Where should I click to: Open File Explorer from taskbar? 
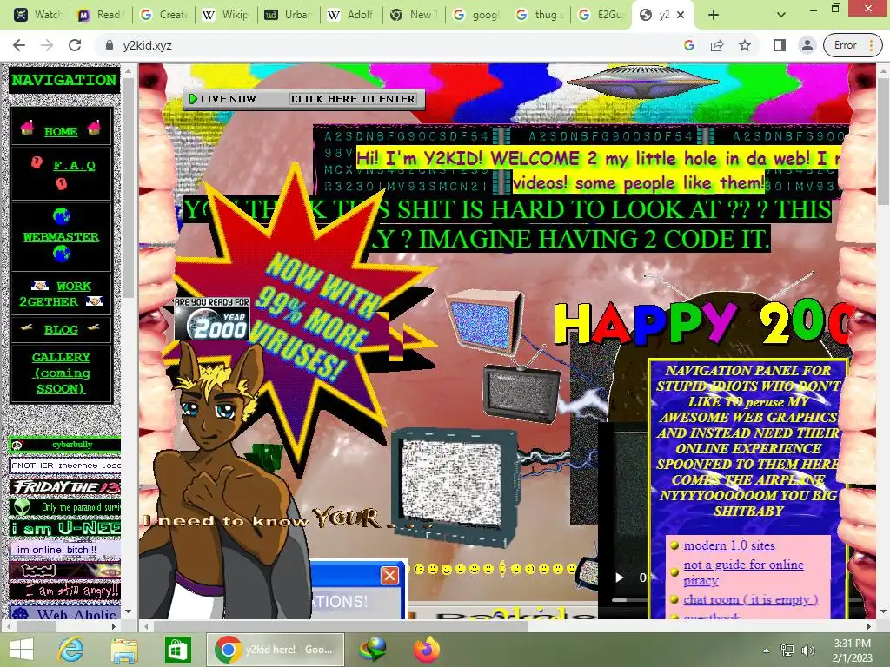124,650
